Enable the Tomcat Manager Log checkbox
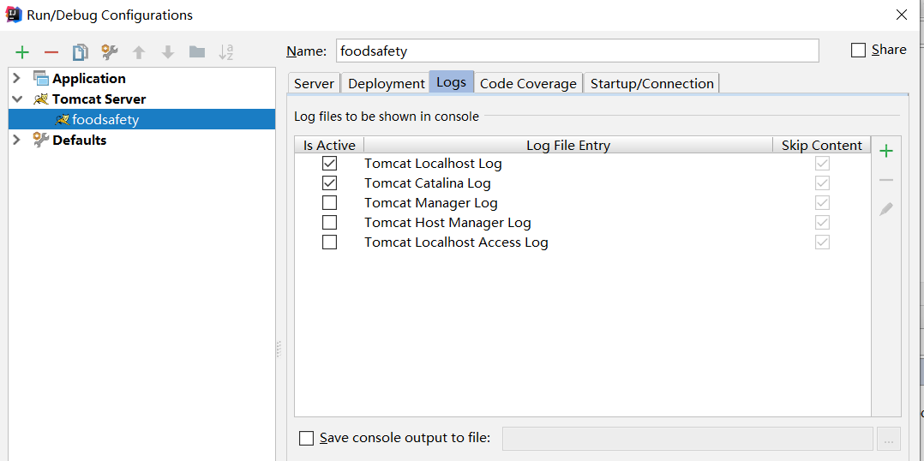Viewport: 924px width, 461px height. click(329, 203)
